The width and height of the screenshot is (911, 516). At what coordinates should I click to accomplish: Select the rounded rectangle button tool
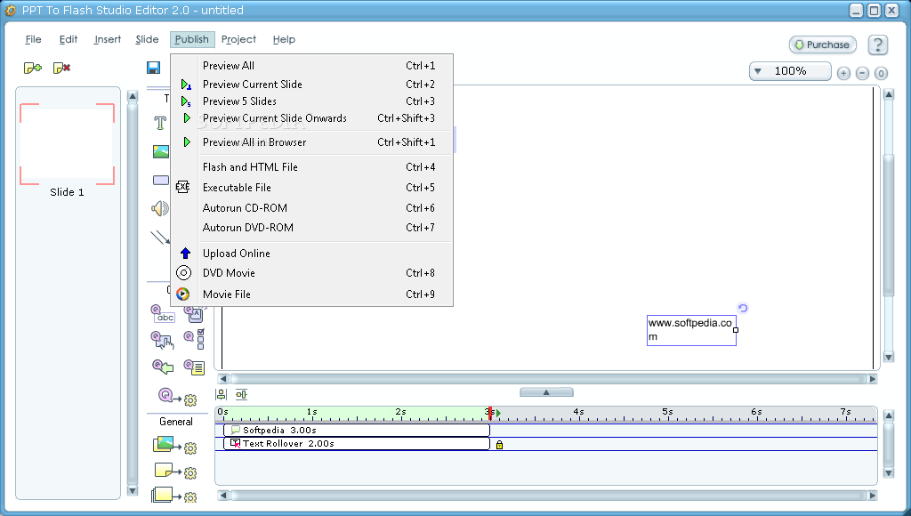pos(161,180)
